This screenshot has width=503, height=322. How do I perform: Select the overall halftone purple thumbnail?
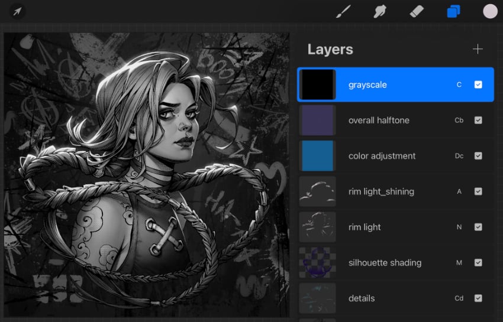318,120
